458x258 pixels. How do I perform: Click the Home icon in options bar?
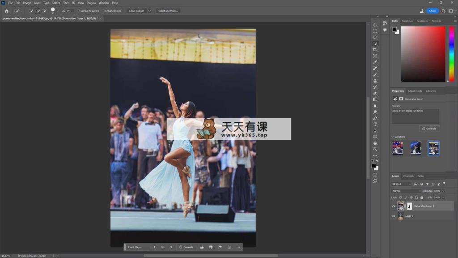pyautogui.click(x=6, y=11)
